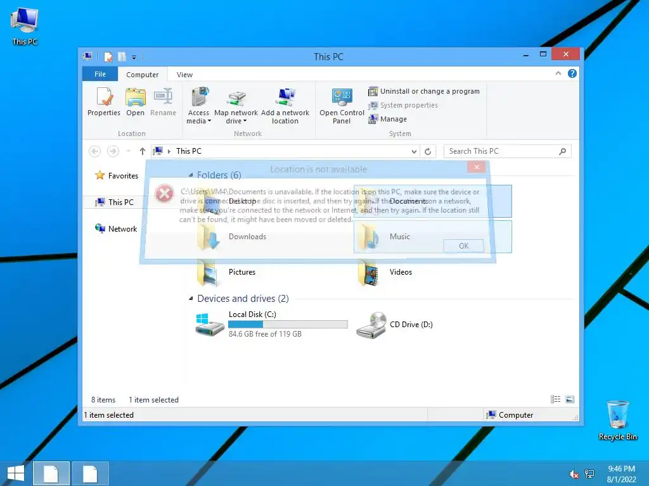
Task: Refresh the This PC view
Action: (x=428, y=152)
